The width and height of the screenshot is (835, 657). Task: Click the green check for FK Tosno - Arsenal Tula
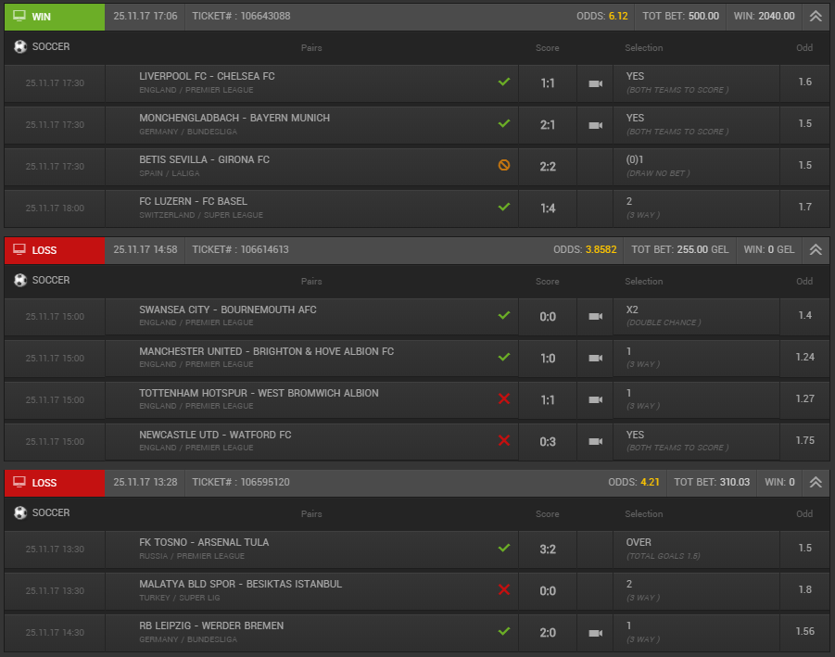[x=504, y=548]
